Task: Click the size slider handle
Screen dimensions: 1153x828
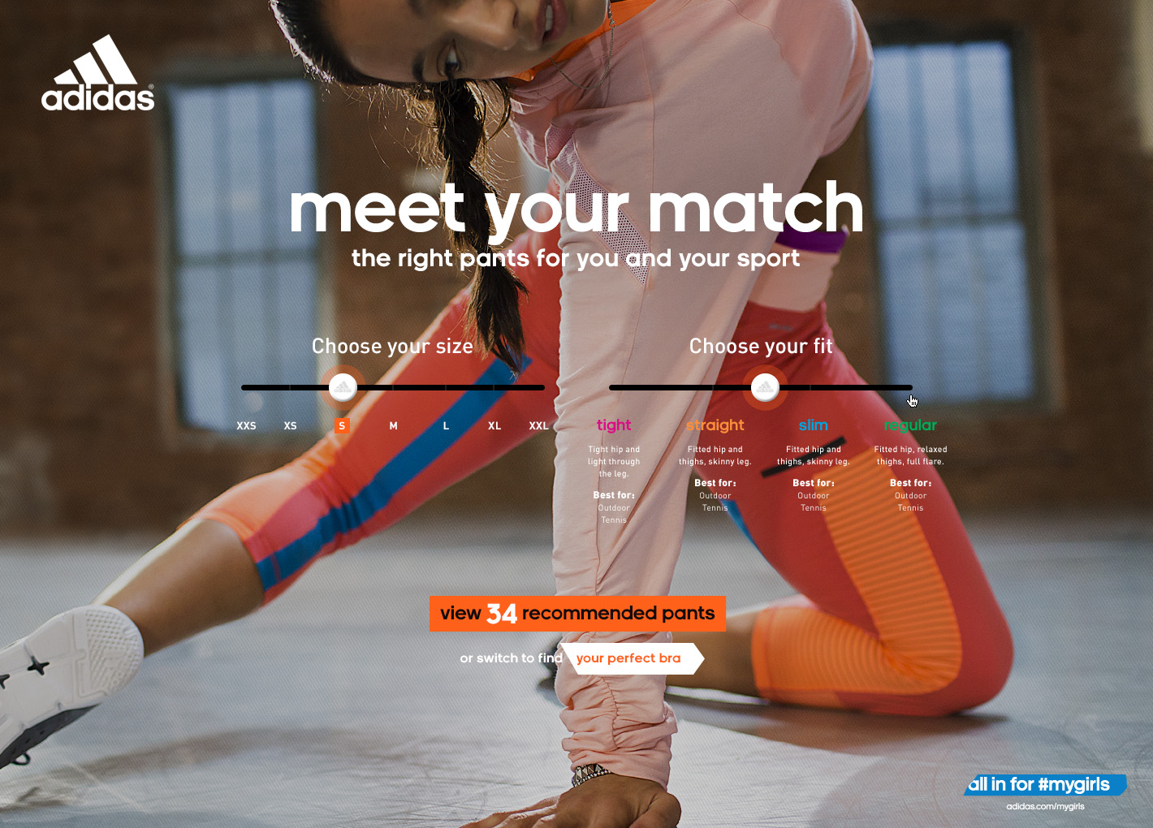Action: pyautogui.click(x=343, y=387)
